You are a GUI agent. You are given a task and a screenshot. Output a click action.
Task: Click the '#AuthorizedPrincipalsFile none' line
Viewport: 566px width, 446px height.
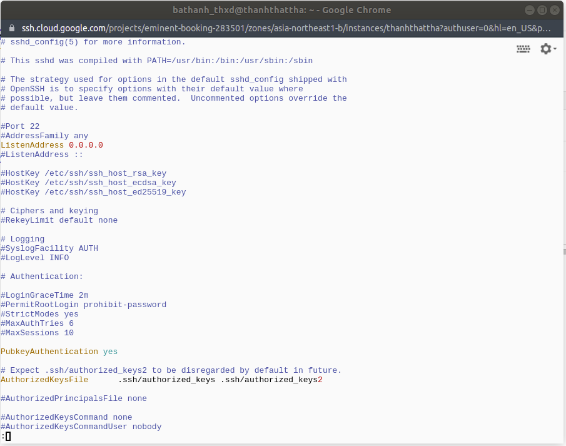[74, 398]
